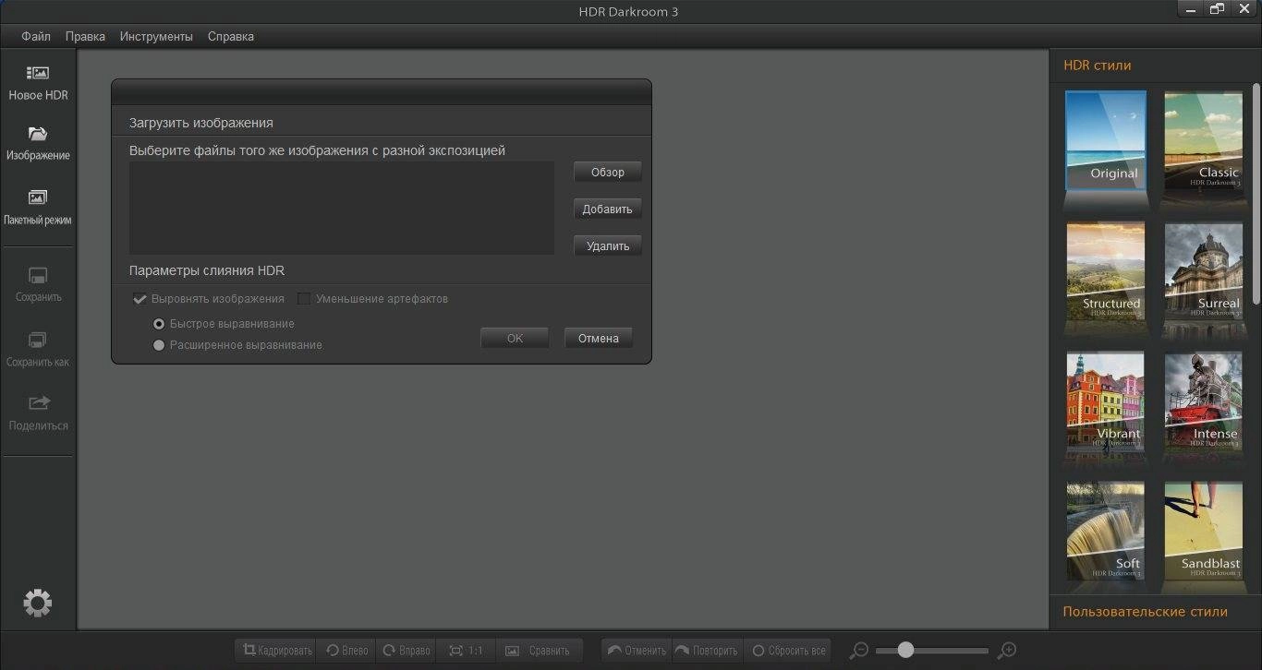Restore down the application window
The height and width of the screenshot is (670, 1262).
tap(1217, 8)
